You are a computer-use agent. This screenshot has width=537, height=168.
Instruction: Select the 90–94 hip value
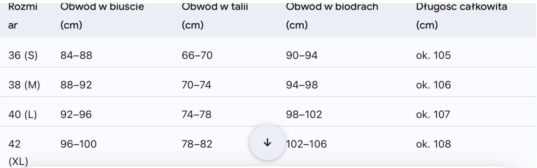click(302, 55)
